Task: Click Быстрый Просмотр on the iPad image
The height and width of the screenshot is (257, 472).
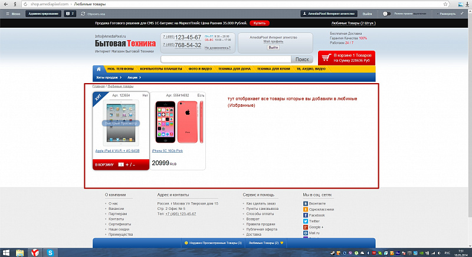Action: click(x=121, y=123)
